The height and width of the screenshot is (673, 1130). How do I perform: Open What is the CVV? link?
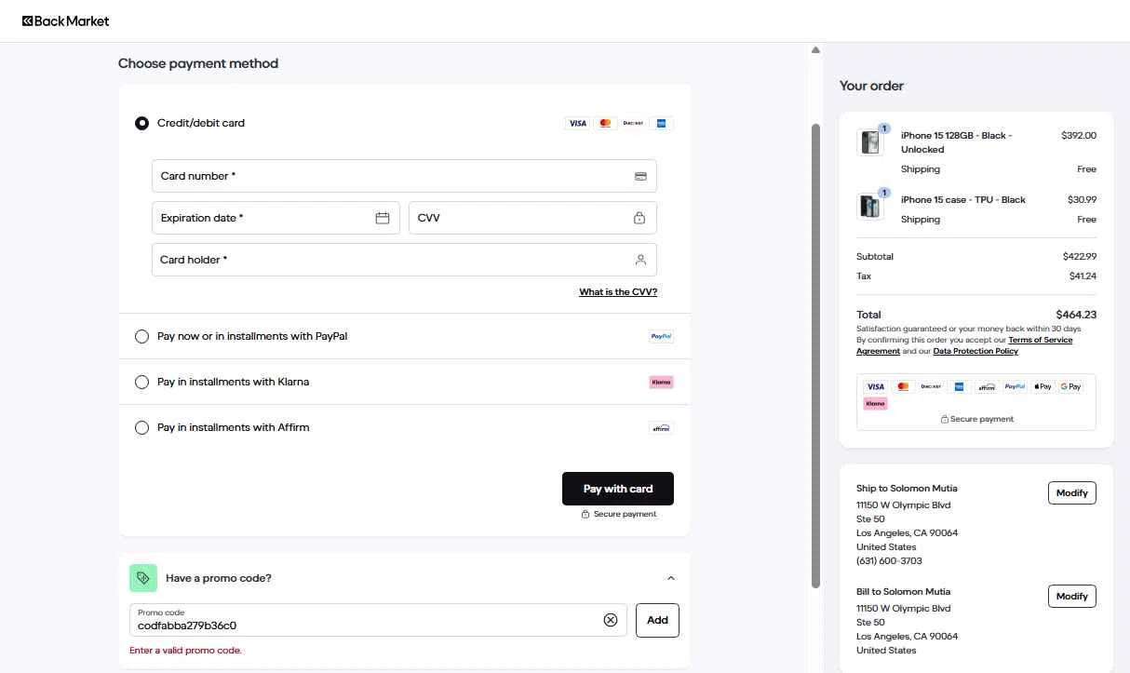618,292
